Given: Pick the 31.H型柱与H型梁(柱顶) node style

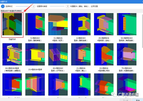Looking at the screenshot, I should click(58, 24).
